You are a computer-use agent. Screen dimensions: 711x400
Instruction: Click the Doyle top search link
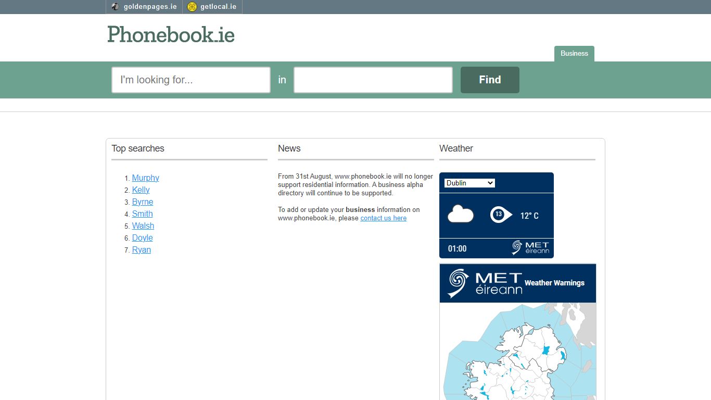point(143,238)
